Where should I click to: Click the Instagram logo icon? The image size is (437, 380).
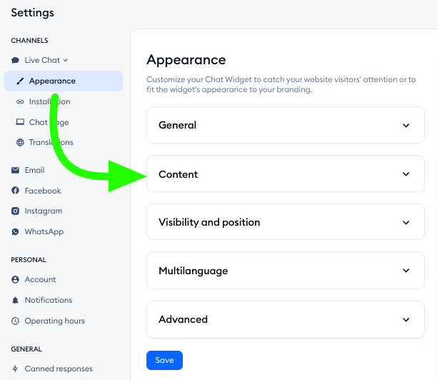[x=15, y=211]
